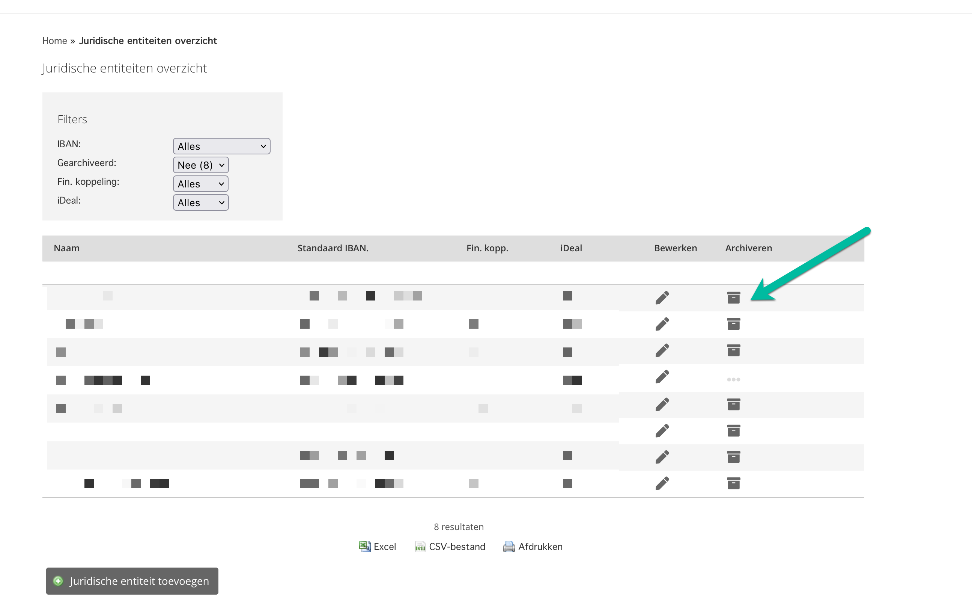
Task: Archive the seventh row entity
Action: click(x=733, y=457)
